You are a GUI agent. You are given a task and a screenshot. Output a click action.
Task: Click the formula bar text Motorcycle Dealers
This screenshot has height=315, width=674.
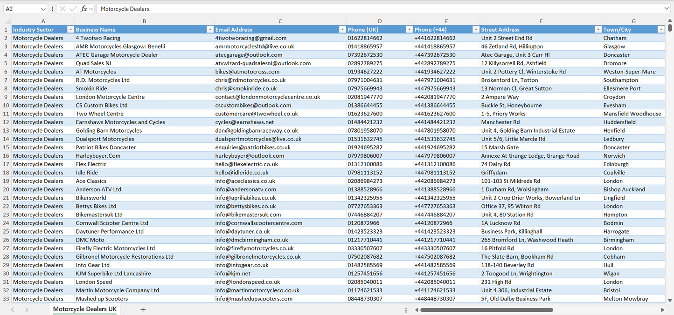tap(125, 9)
